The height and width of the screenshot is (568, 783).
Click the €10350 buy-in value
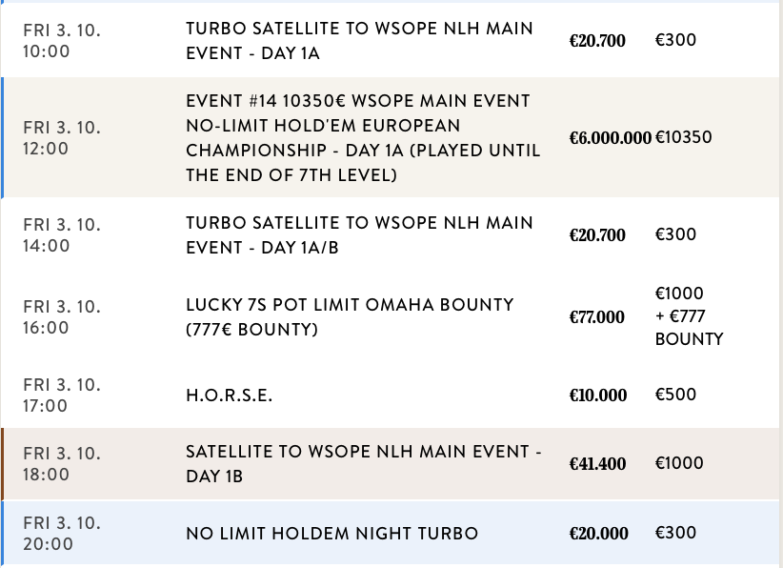tap(683, 137)
